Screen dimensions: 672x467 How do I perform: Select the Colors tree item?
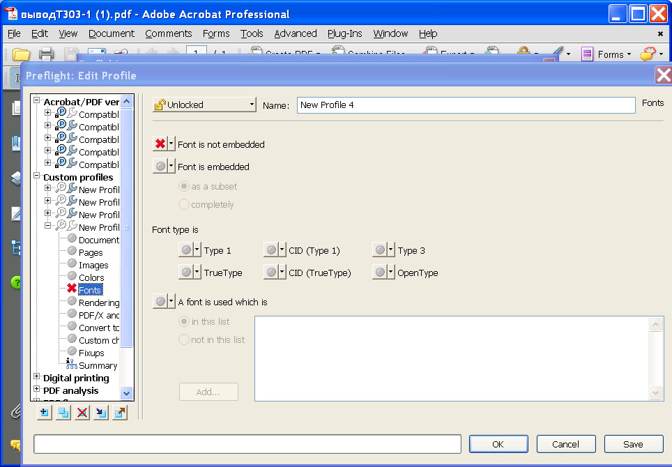point(91,277)
